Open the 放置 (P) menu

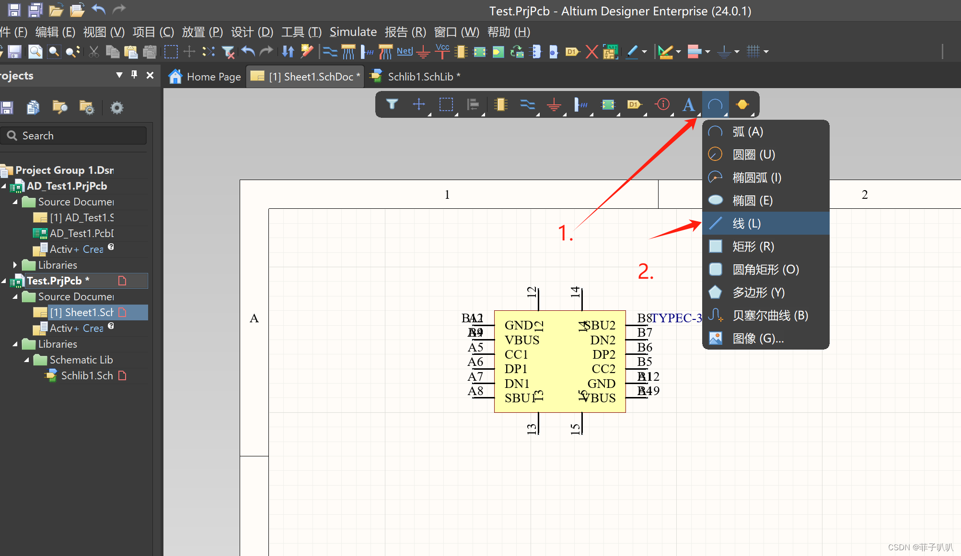pyautogui.click(x=202, y=32)
